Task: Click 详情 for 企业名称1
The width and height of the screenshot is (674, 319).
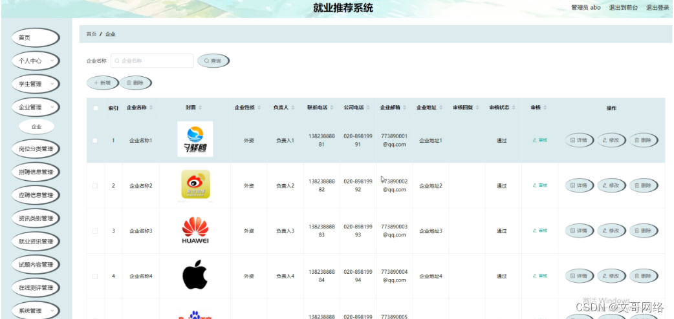Action: click(580, 140)
